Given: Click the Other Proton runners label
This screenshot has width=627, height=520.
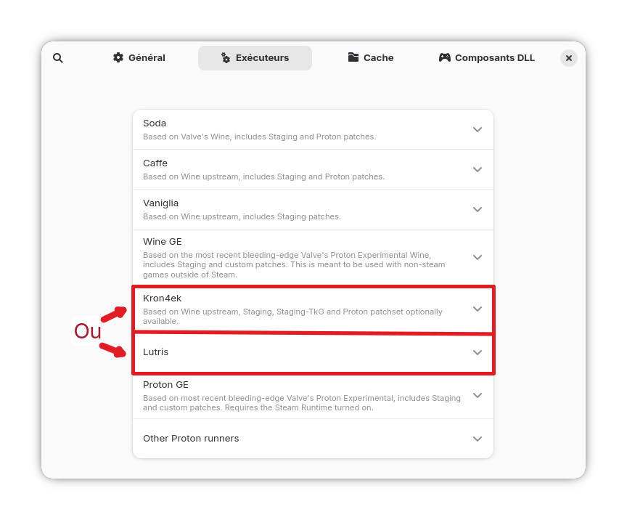Looking at the screenshot, I should 191,439.
